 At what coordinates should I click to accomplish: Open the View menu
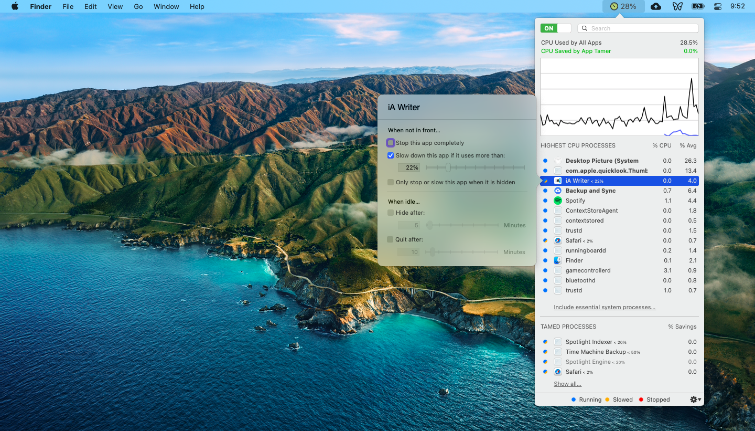click(115, 6)
